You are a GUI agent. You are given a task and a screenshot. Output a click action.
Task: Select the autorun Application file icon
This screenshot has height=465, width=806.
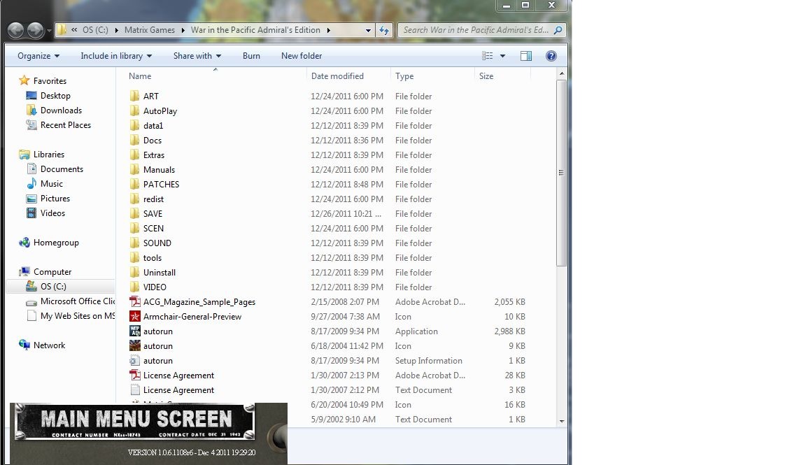134,331
